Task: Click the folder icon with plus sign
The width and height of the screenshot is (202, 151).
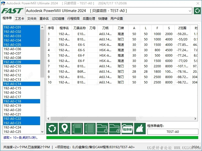Action: click(x=115, y=129)
